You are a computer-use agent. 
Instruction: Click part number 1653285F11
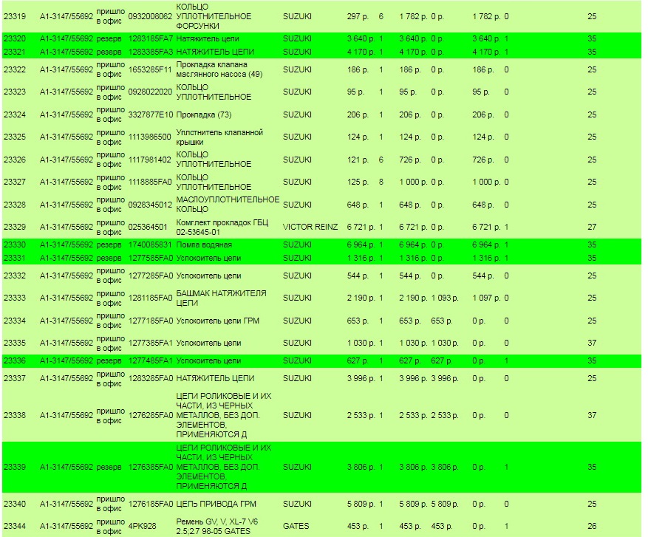[150, 69]
